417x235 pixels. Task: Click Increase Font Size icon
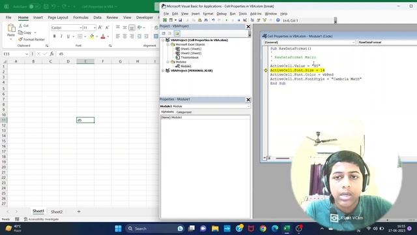(100, 27)
